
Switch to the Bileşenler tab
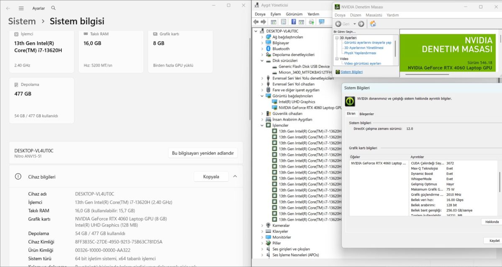367,114
